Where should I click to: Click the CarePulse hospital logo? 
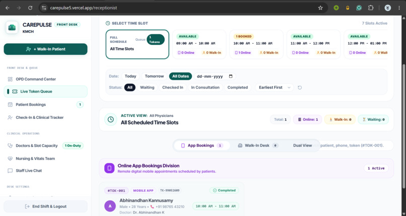[12, 27]
